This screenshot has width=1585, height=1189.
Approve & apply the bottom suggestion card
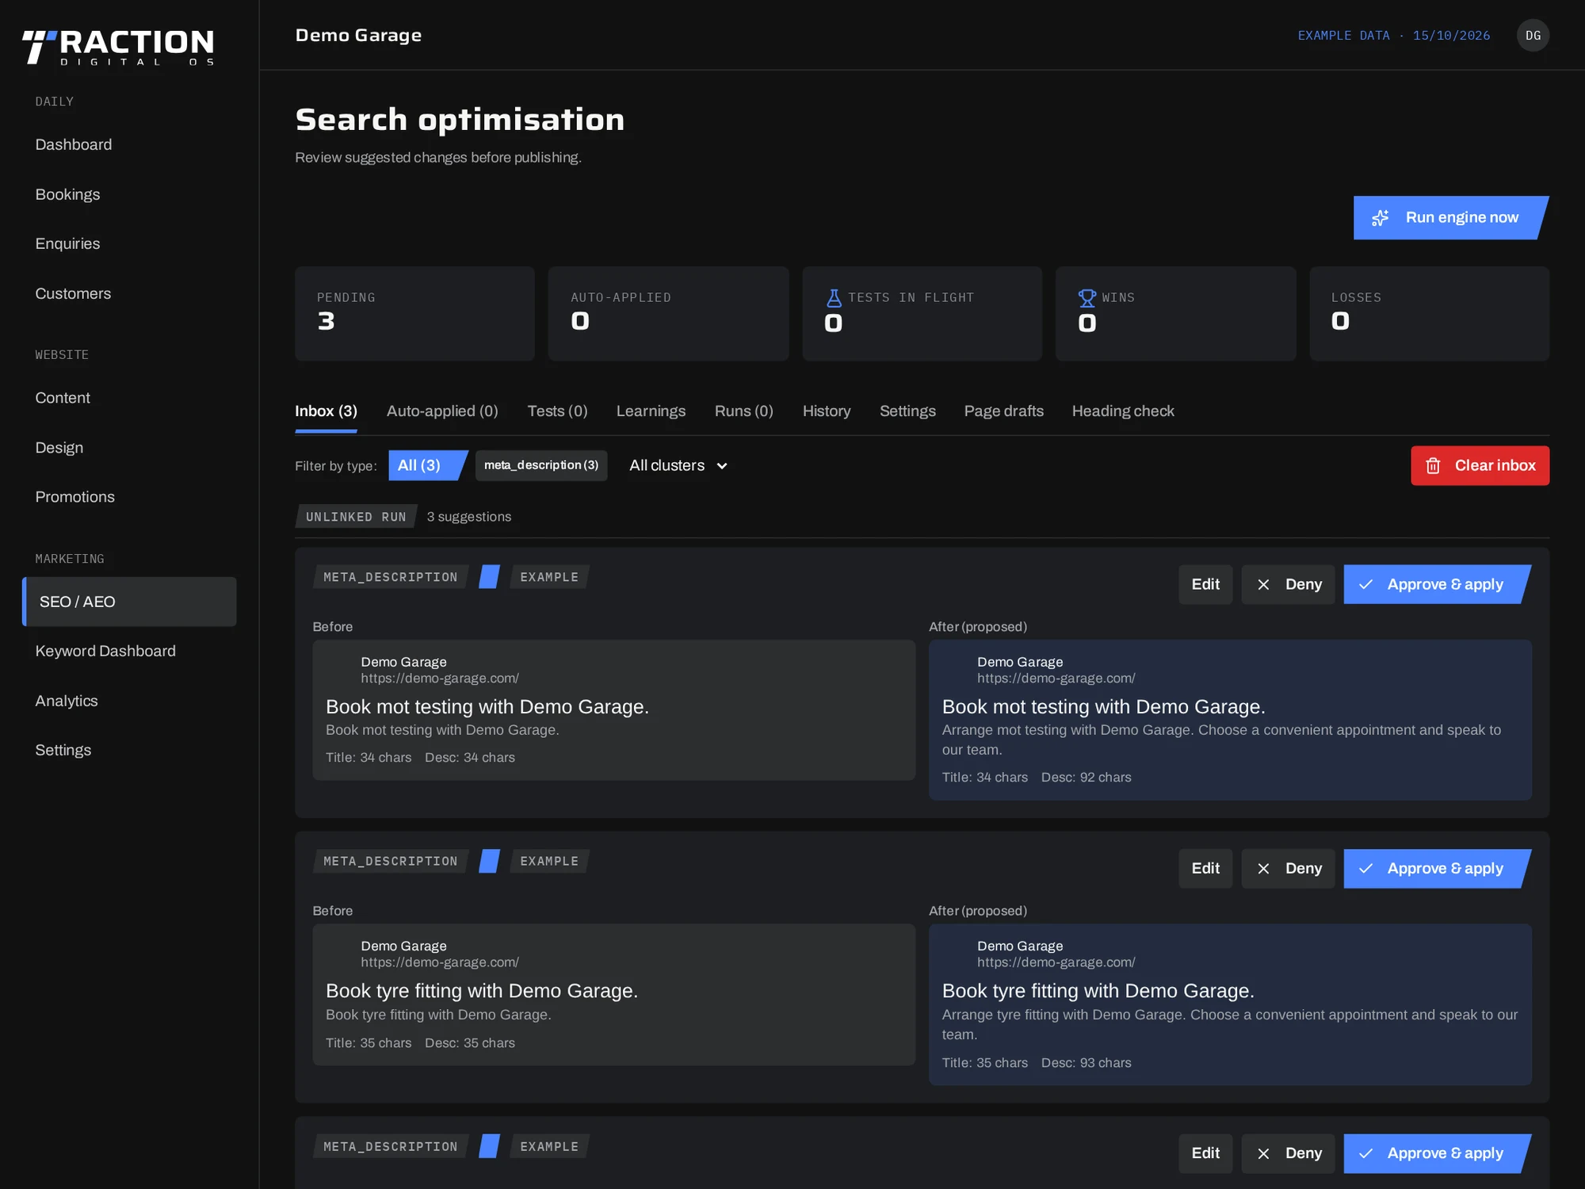1436,1153
